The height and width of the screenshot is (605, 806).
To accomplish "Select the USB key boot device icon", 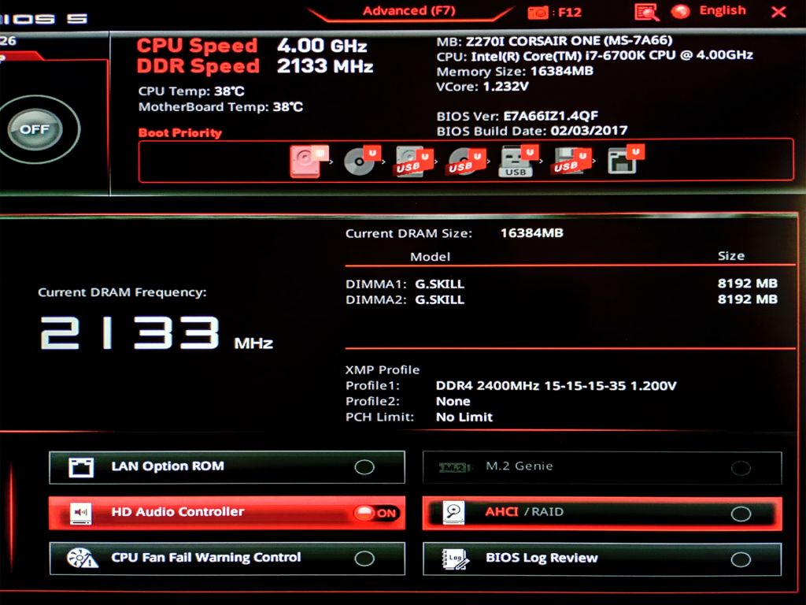I will click(518, 161).
